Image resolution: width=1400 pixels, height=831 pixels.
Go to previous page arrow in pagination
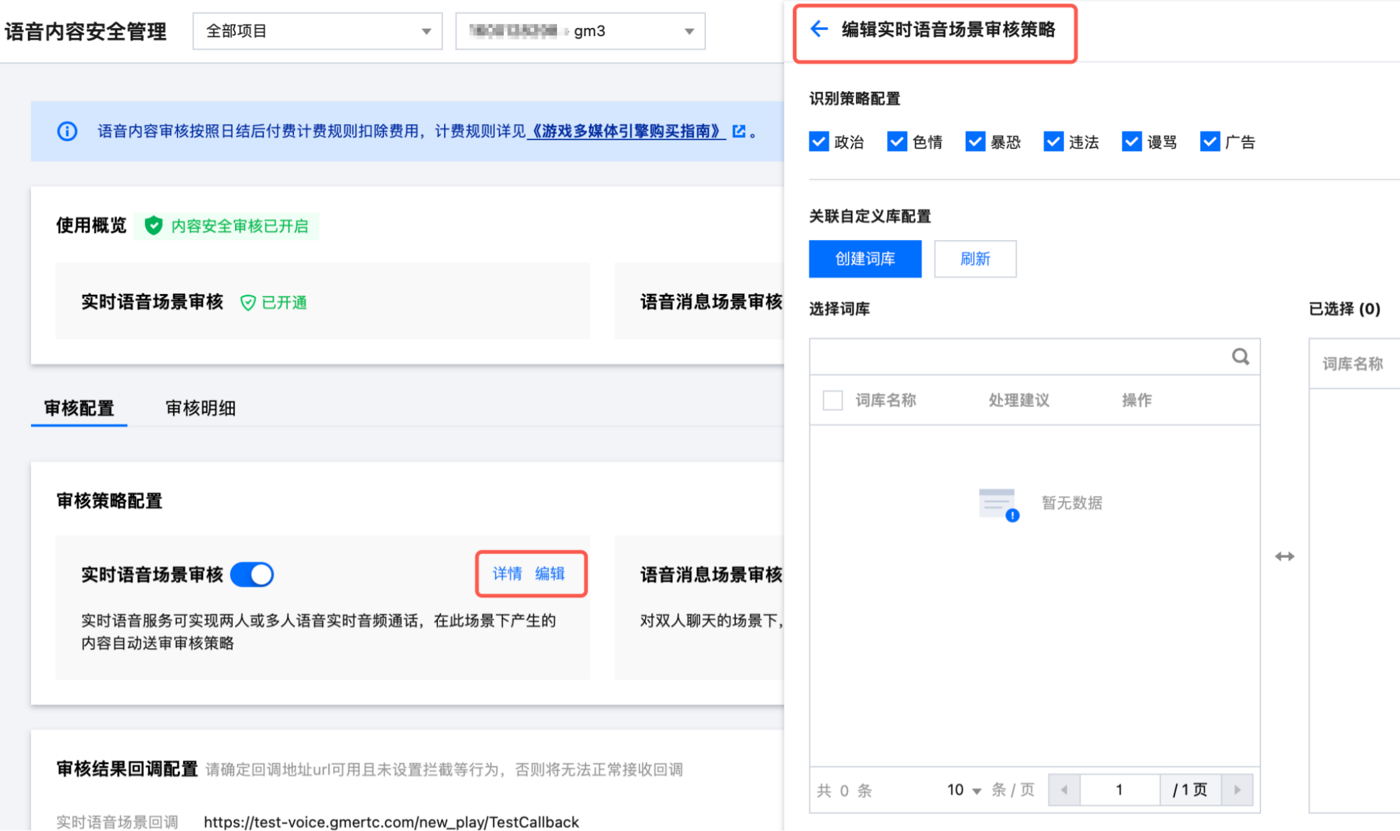1064,789
